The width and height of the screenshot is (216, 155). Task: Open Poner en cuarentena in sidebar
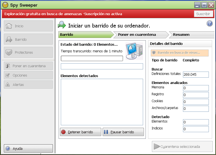tap(28, 66)
